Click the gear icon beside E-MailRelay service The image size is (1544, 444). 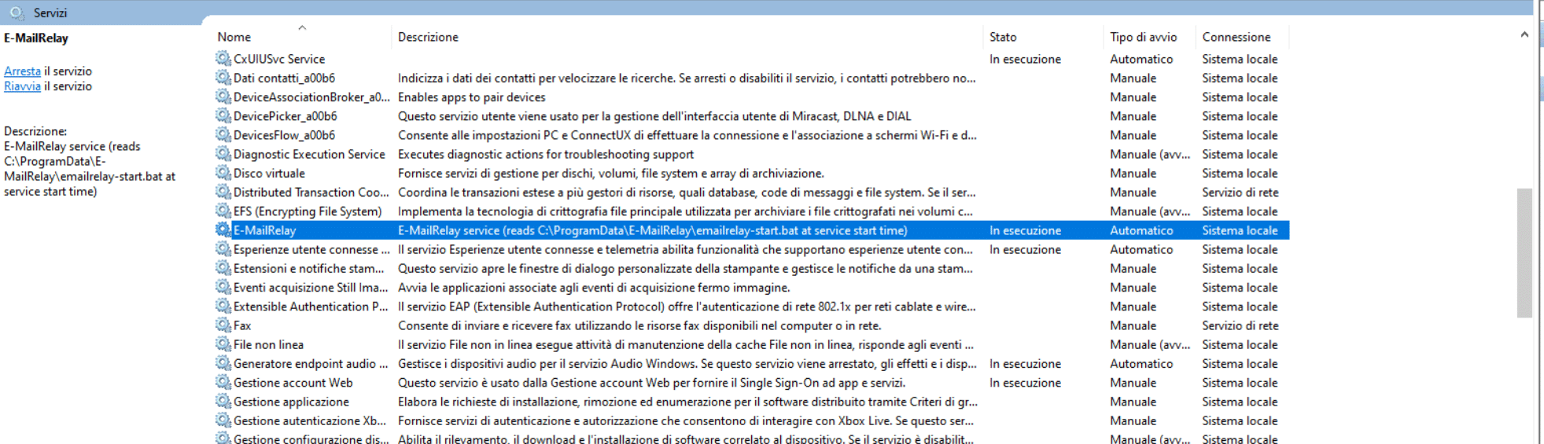[223, 230]
